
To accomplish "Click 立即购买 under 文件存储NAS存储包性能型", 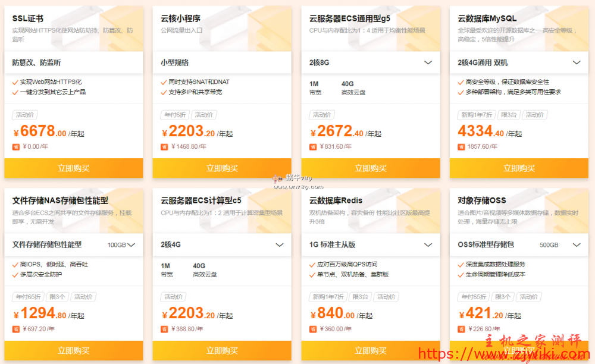I will pyautogui.click(x=74, y=350).
